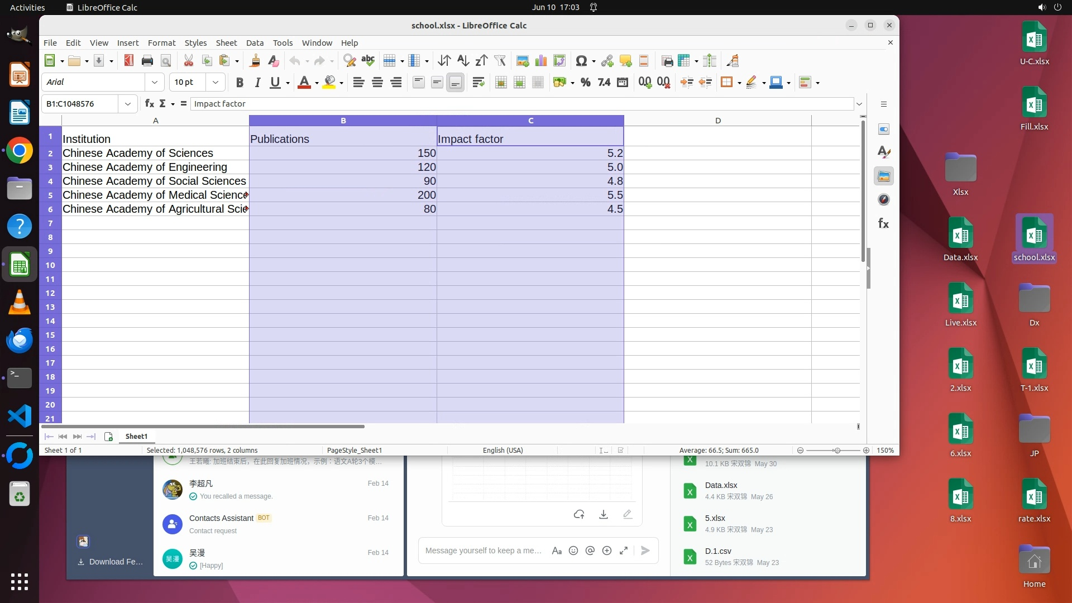This screenshot has width=1072, height=603.
Task: Click the Format as Percent icon
Action: click(x=585, y=83)
